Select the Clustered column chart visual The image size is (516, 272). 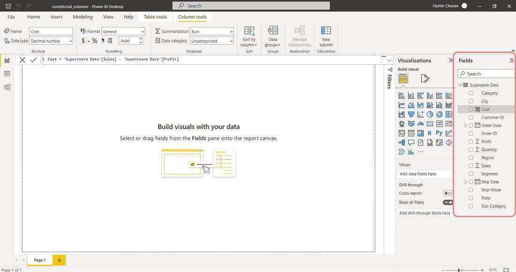430,95
